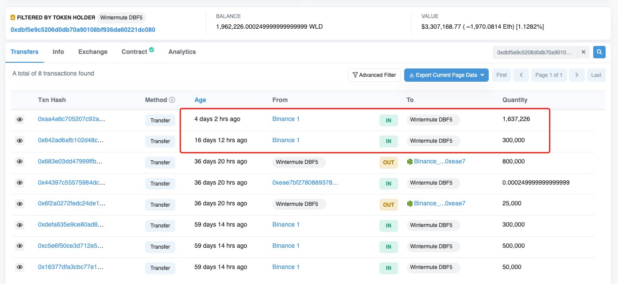This screenshot has height=284, width=618.
Task: Click the IN badge in 50,000 row
Action: pos(388,268)
